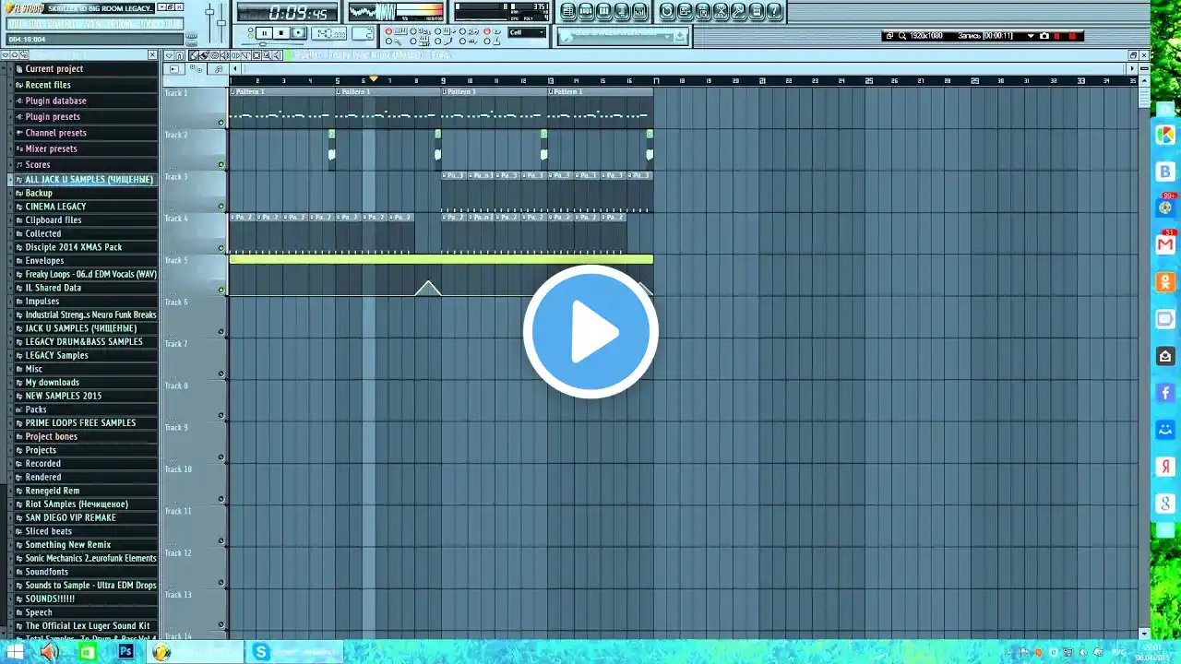Open the playlist options menu arrow

coord(170,55)
